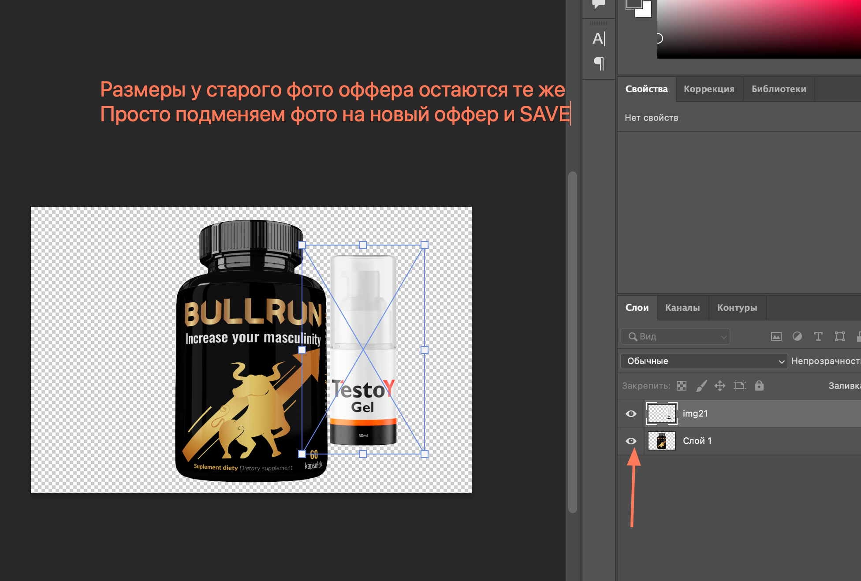This screenshot has height=581, width=861.
Task: Click the right-middle transform handle
Action: [425, 350]
